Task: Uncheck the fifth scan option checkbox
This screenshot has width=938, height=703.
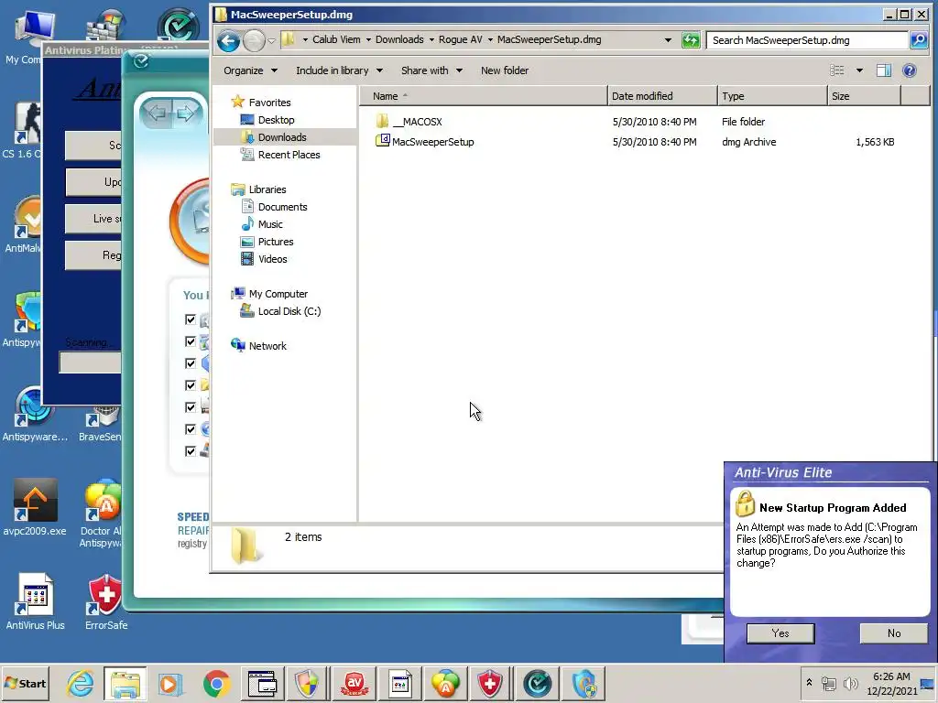Action: [191, 407]
